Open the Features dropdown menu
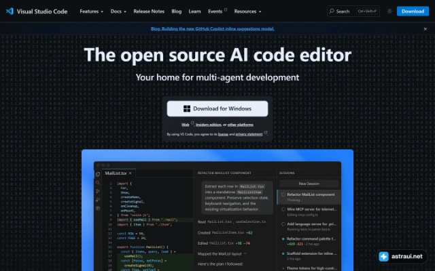 [x=91, y=12]
